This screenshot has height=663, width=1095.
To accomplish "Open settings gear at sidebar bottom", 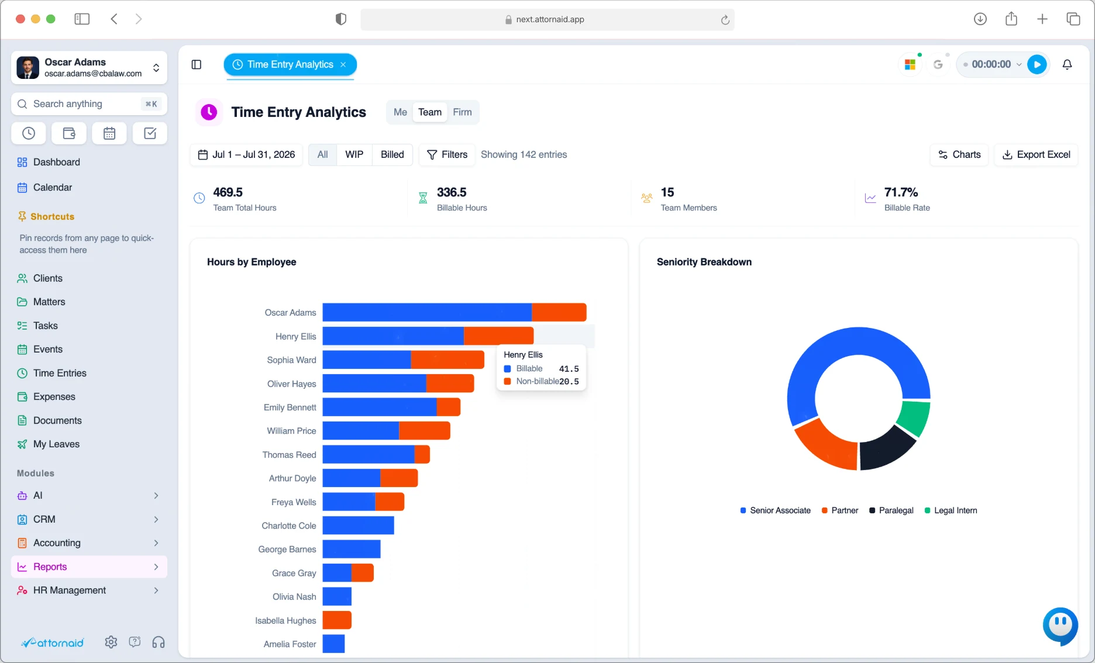I will point(111,642).
